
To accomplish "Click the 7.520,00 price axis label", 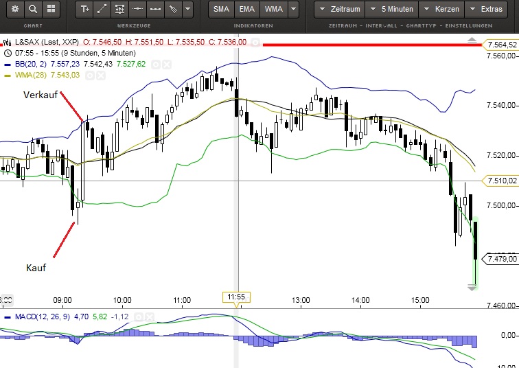I will [501, 155].
